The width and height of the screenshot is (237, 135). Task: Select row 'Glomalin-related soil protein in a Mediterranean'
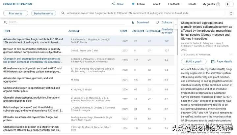tap(89, 128)
